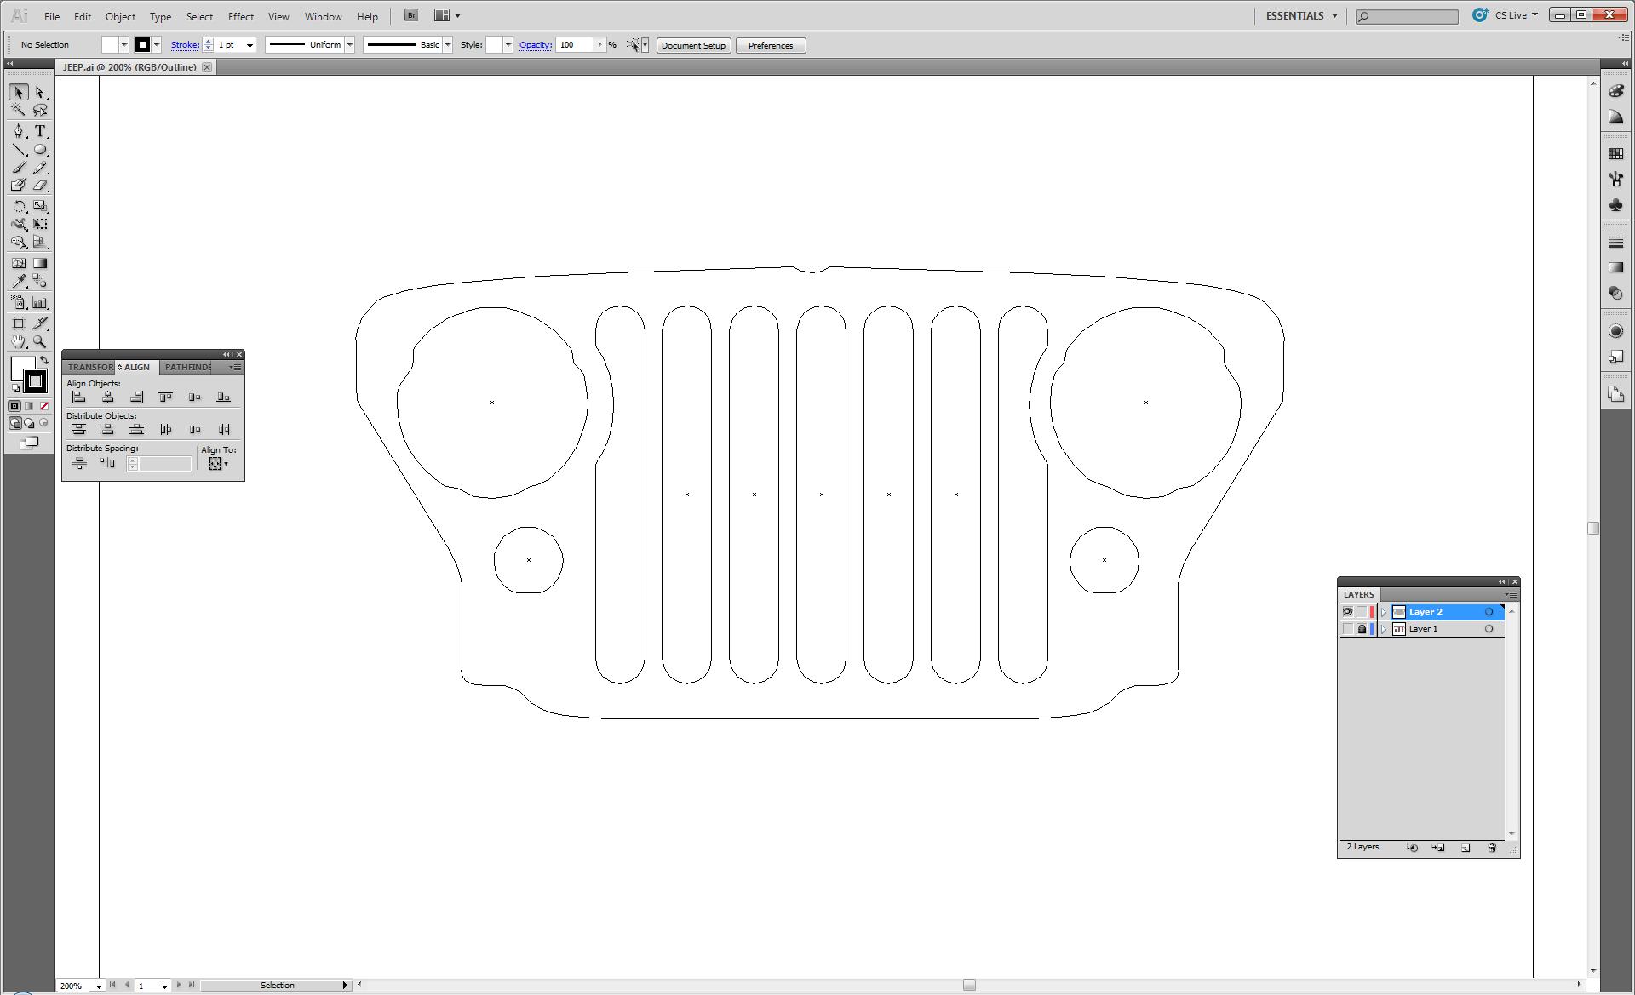Select the Type tool
The image size is (1635, 995).
coord(40,131)
